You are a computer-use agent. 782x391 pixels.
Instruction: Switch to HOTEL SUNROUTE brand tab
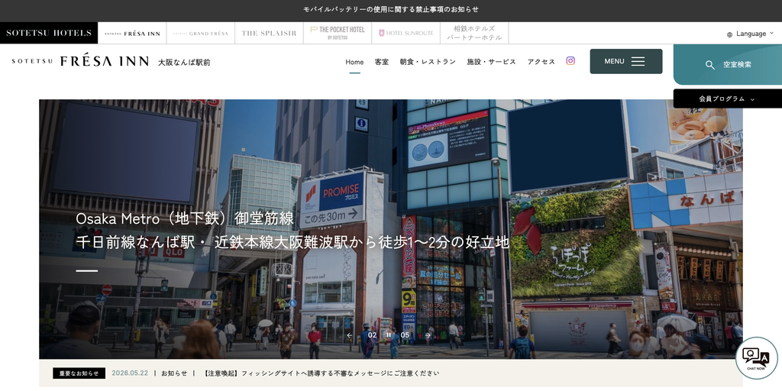click(406, 33)
